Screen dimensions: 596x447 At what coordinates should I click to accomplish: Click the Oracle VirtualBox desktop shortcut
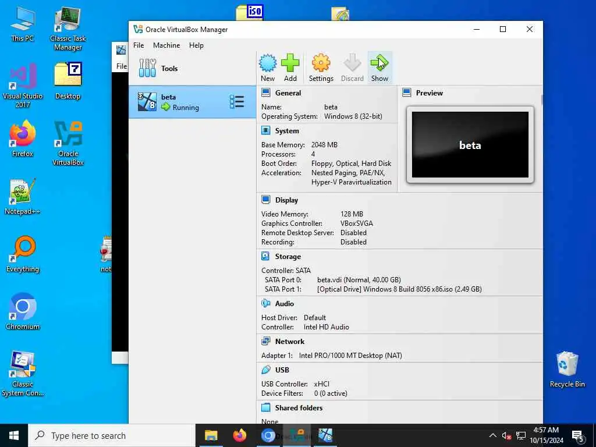(x=68, y=143)
